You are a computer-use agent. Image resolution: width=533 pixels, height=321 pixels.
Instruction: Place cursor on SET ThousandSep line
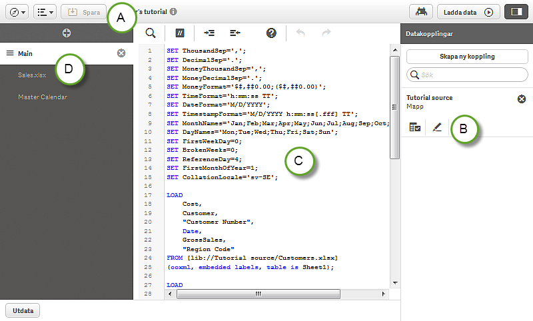click(x=207, y=51)
